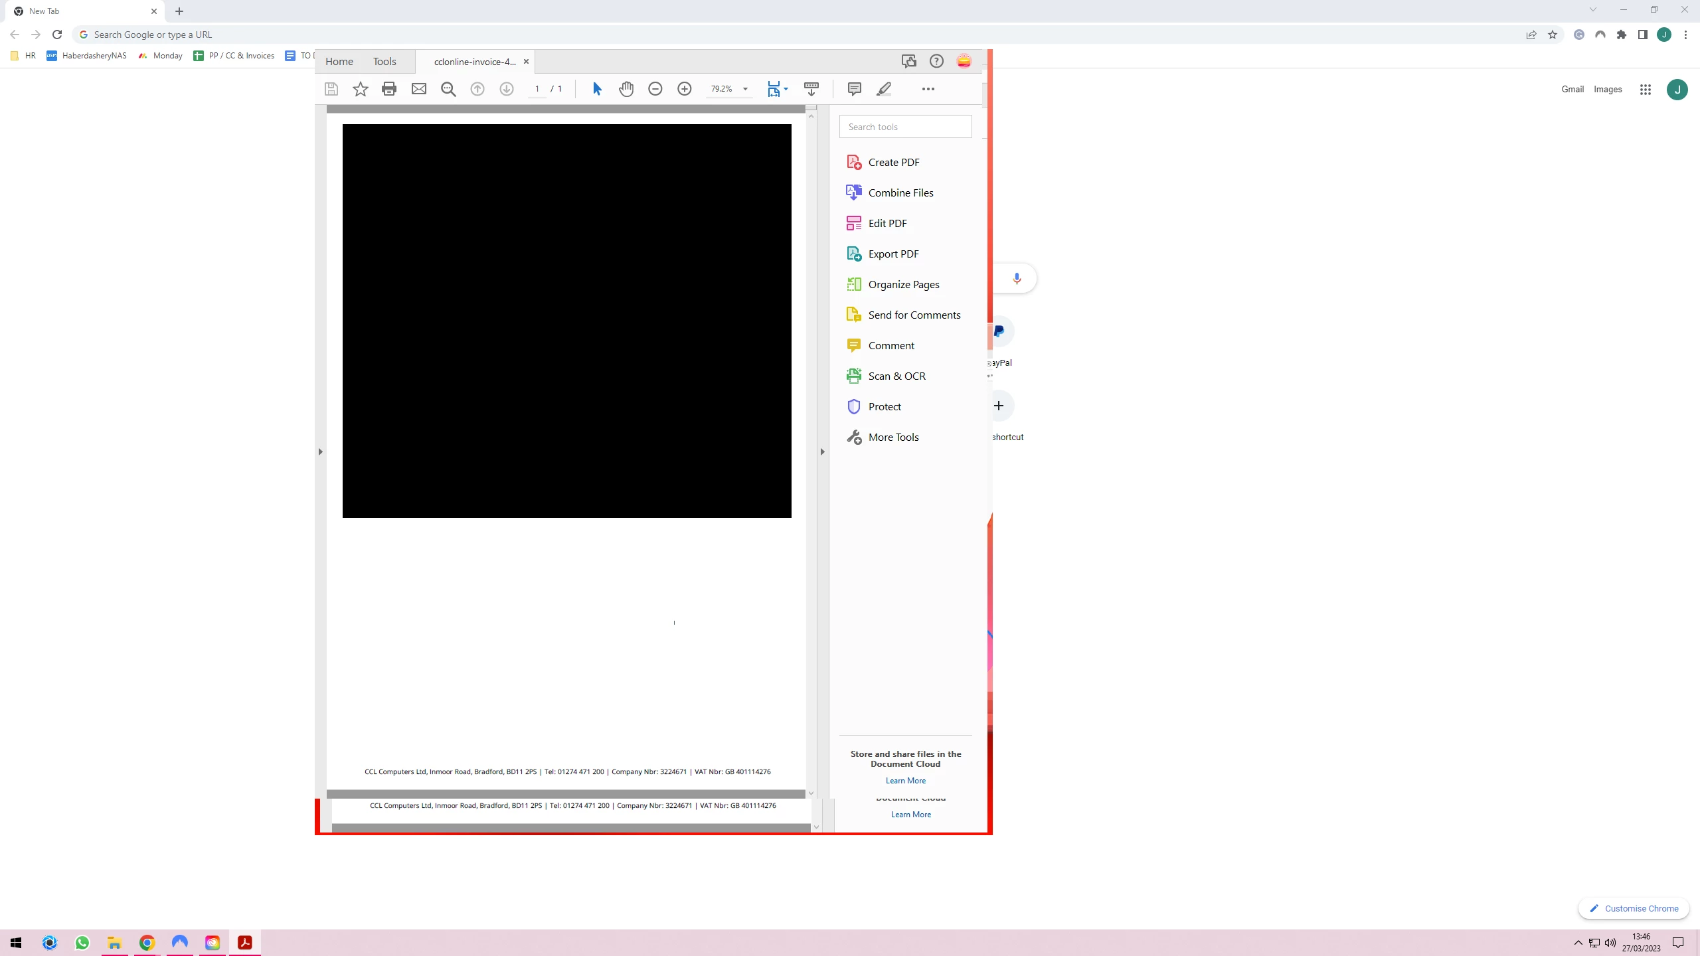Click the zoom out minus icon
Screen dimensions: 1700x956
655,89
